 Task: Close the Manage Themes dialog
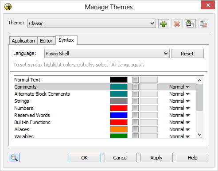pos(208,5)
